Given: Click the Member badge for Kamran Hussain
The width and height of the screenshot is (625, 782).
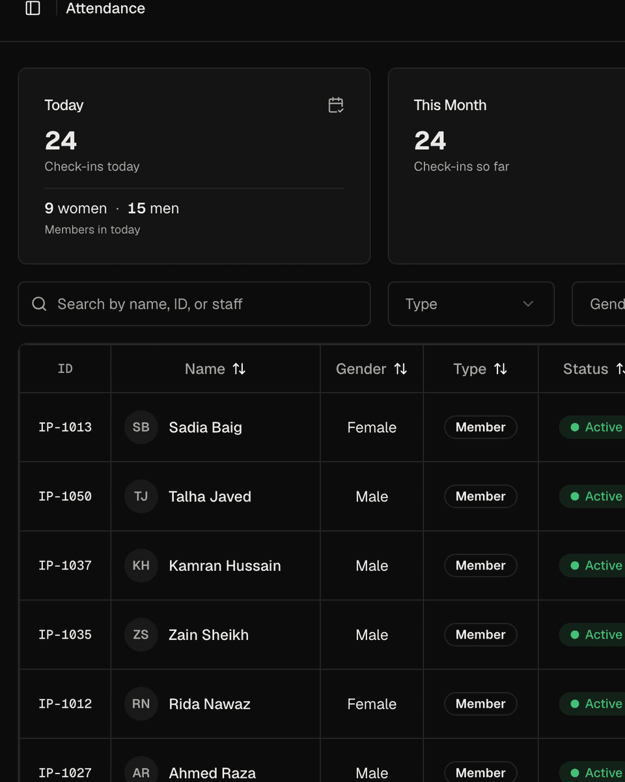Looking at the screenshot, I should tap(480, 566).
